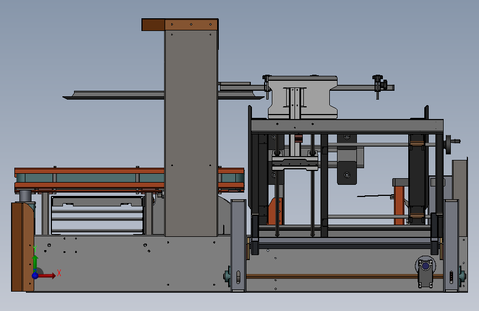Select the brown cap on top of column
The height and width of the screenshot is (311, 479).
tap(180, 25)
